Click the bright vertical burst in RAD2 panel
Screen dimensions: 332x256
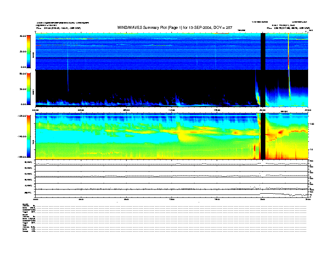pyautogui.click(x=288, y=50)
